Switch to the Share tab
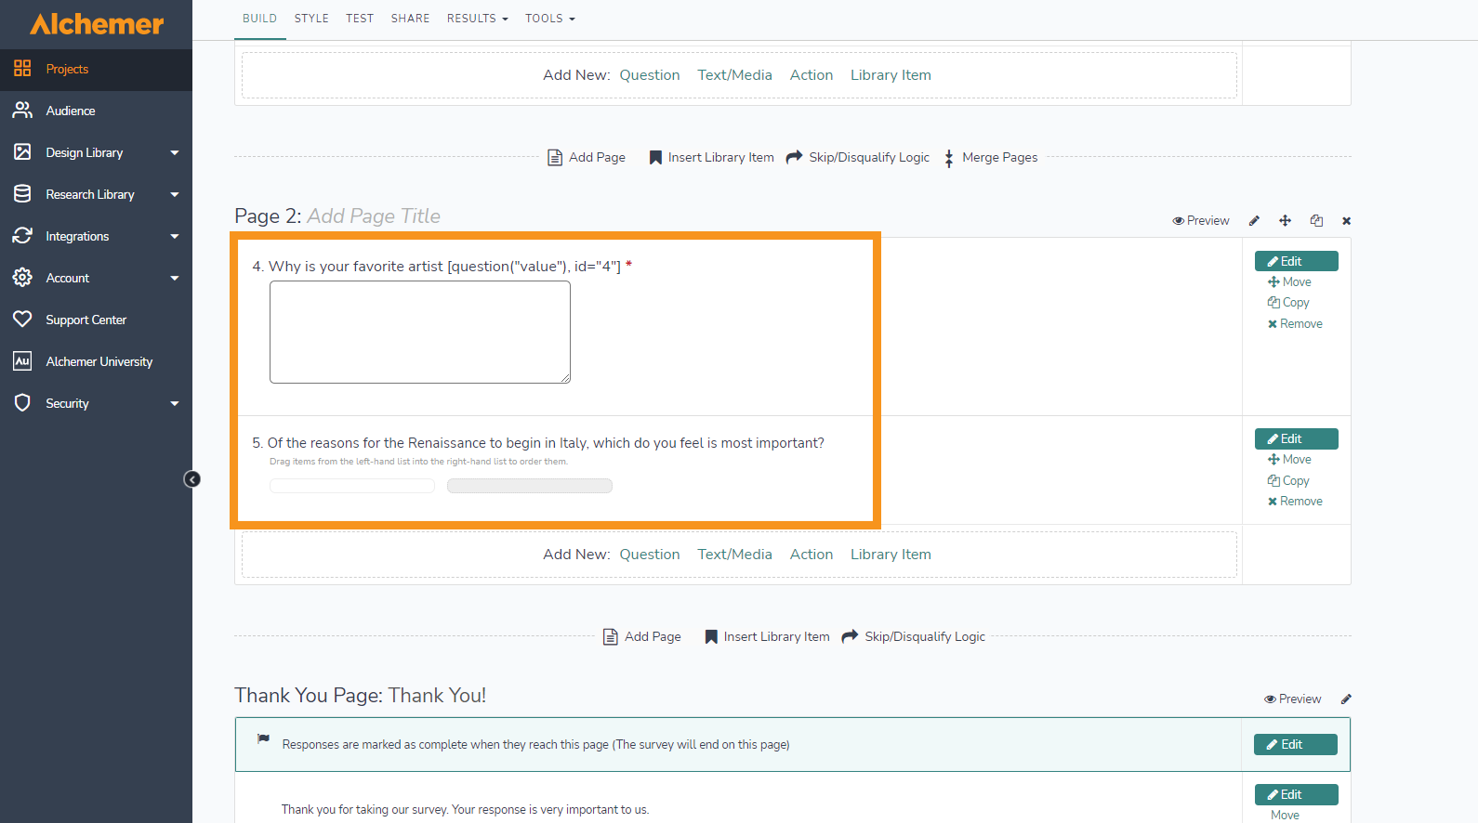This screenshot has width=1478, height=823. point(410,19)
